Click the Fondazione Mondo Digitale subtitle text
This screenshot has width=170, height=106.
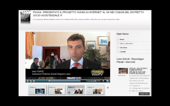point(76,19)
